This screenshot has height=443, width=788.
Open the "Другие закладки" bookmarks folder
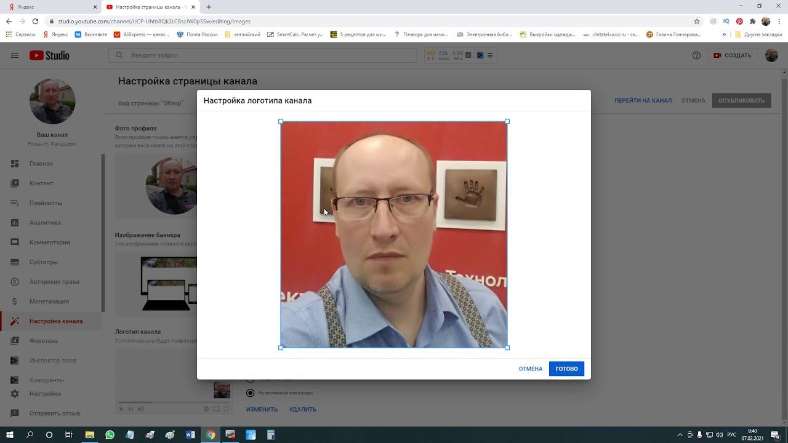pos(758,34)
